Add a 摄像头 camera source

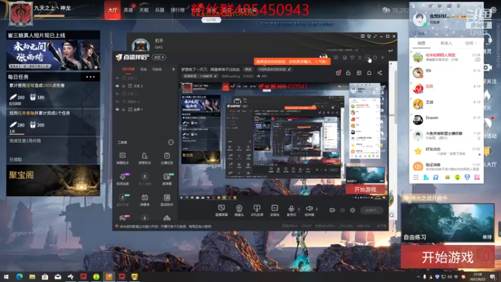pos(239,211)
